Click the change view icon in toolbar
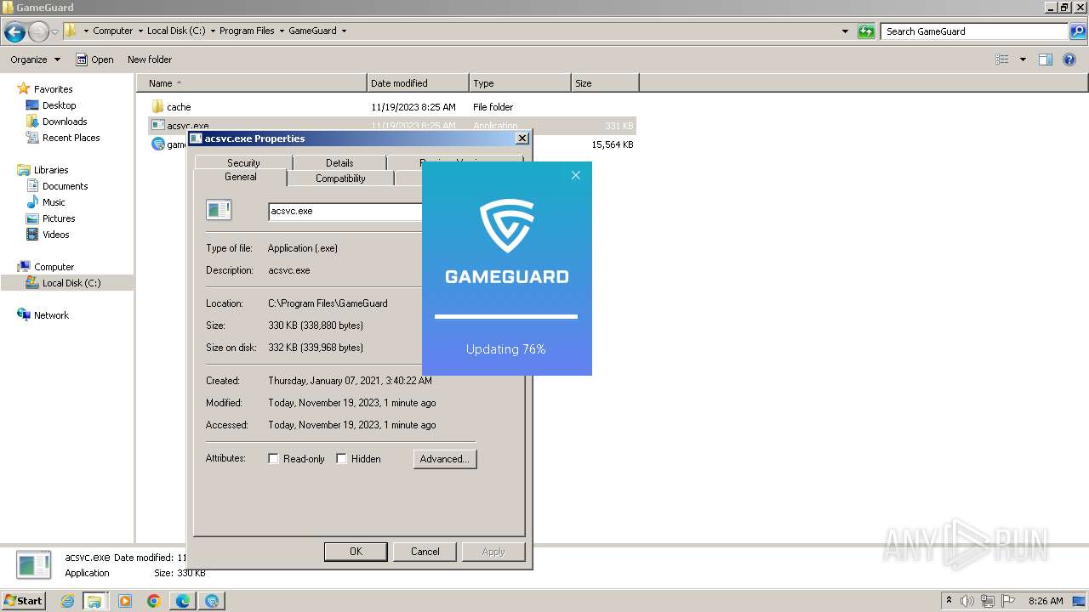Image resolution: width=1089 pixels, height=612 pixels. (1002, 59)
